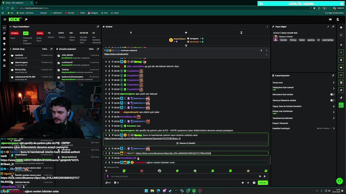The width and height of the screenshot is (346, 194).
Task: Click the chat bubble icon in right sidebar
Action: pyautogui.click(x=341, y=67)
